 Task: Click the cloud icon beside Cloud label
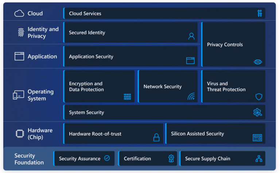(19, 14)
